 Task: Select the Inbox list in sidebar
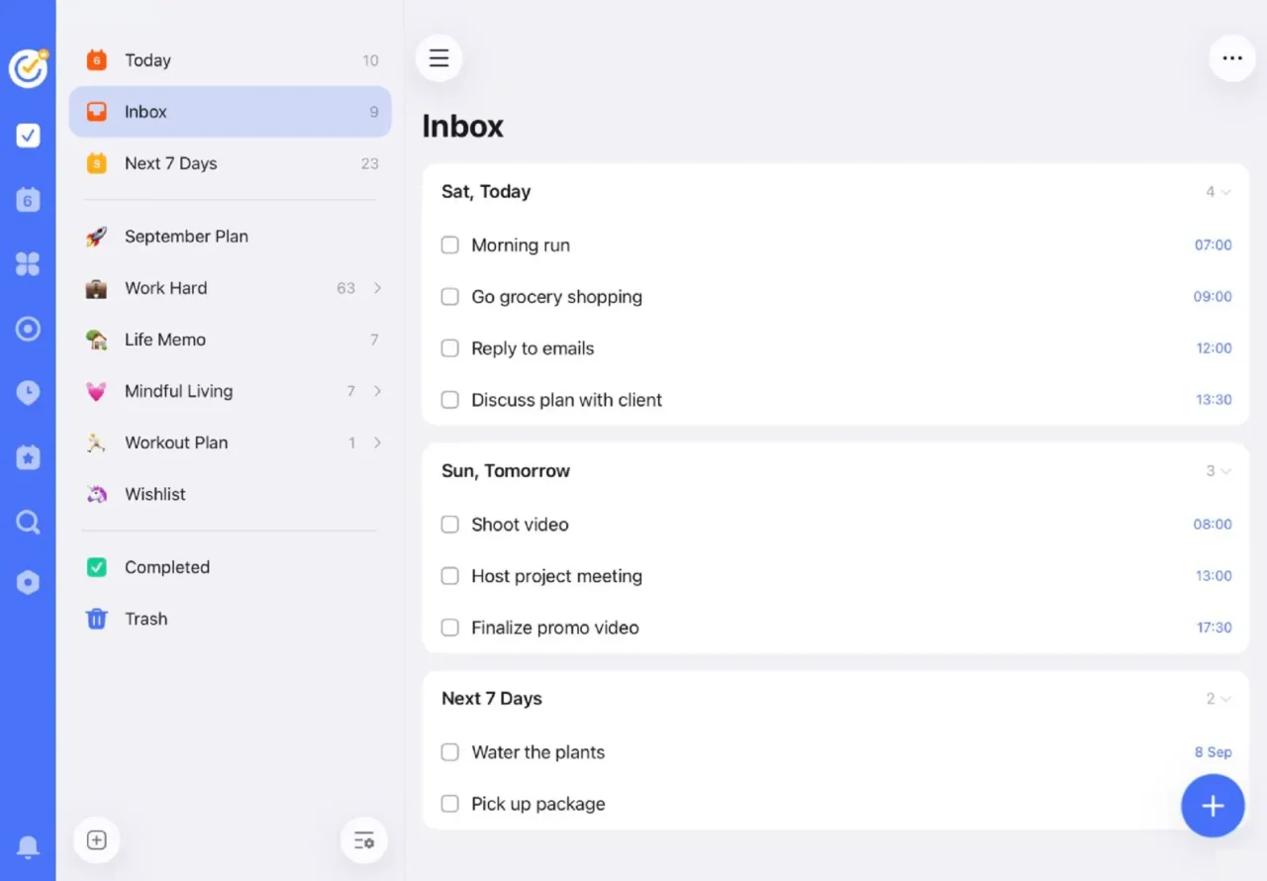point(231,112)
